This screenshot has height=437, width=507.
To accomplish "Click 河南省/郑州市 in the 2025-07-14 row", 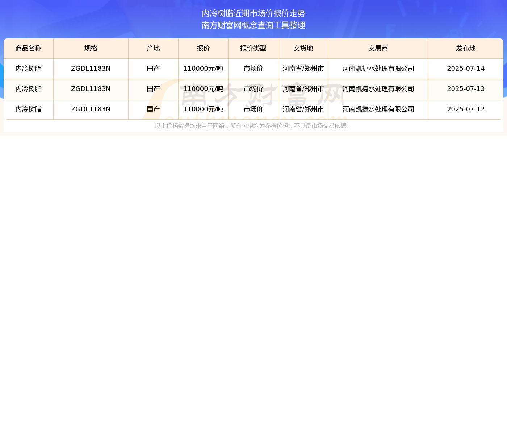I will click(x=303, y=69).
